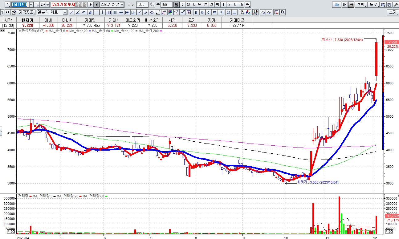399x239 pixels.
Task: Click the 최고가 7,330 annotation label
Action: pyautogui.click(x=343, y=39)
